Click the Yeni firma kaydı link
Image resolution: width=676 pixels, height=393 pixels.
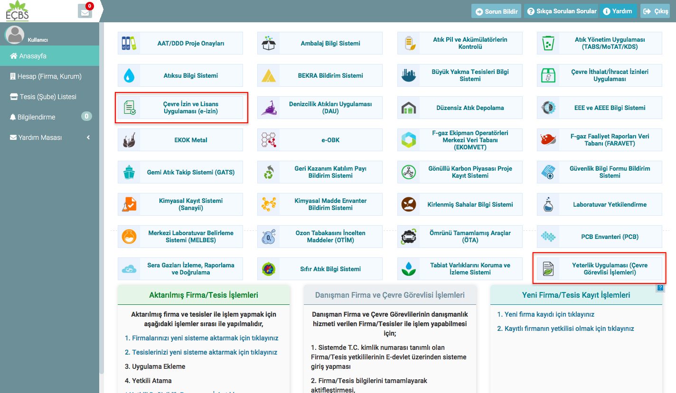[x=545, y=314]
